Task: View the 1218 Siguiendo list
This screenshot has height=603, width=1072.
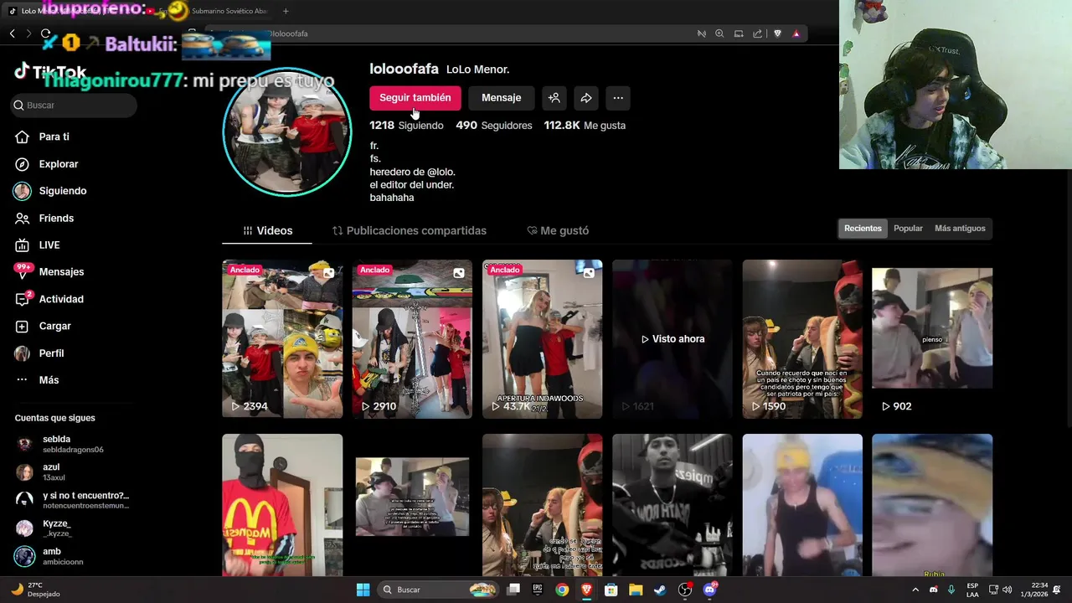Action: 406,126
